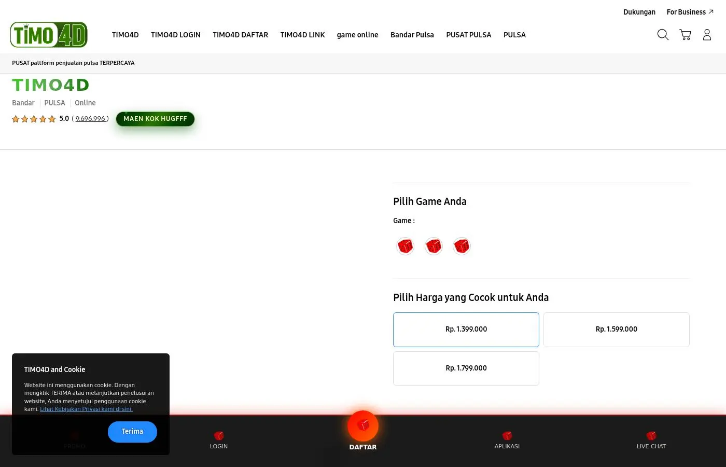This screenshot has height=467, width=726.
Task: Open the TIMO4D menu item
Action: click(x=125, y=35)
